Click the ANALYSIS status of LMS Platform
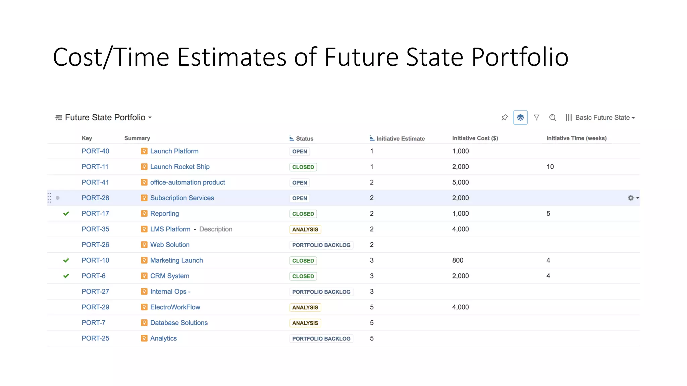687x386 pixels. [x=305, y=230]
